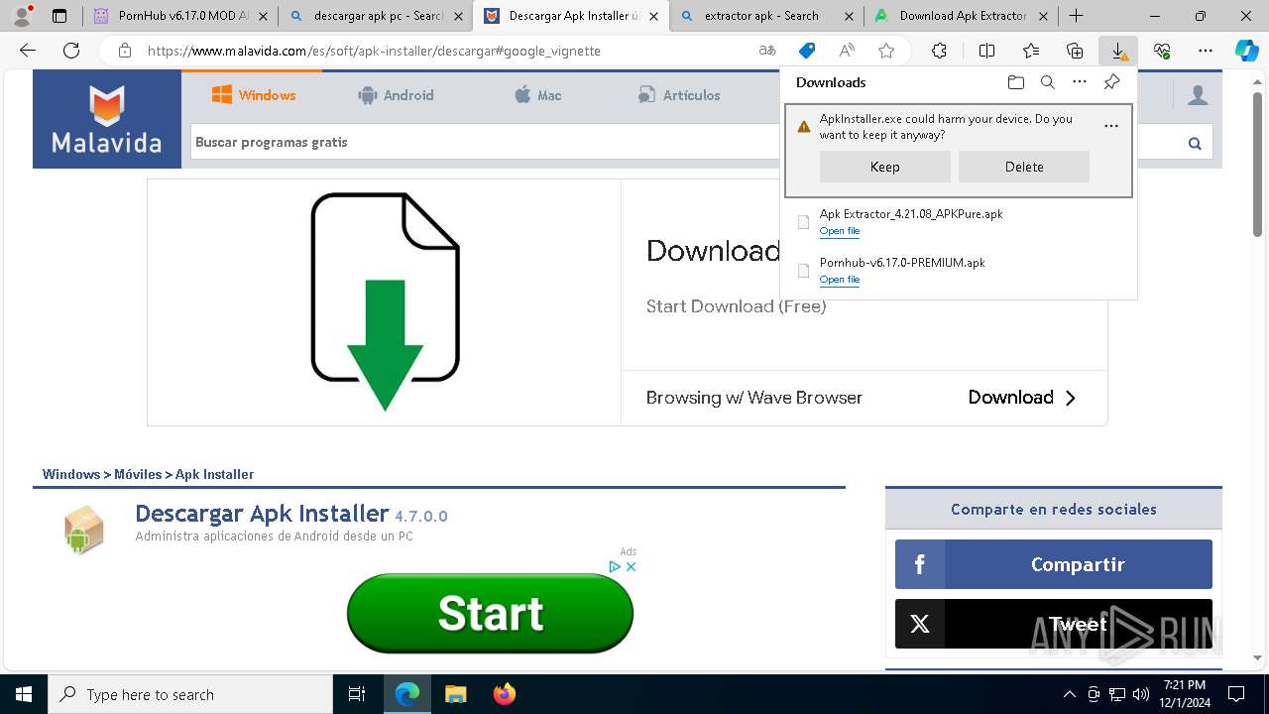Open the ad choices info icon
The width and height of the screenshot is (1269, 714).
[615, 566]
